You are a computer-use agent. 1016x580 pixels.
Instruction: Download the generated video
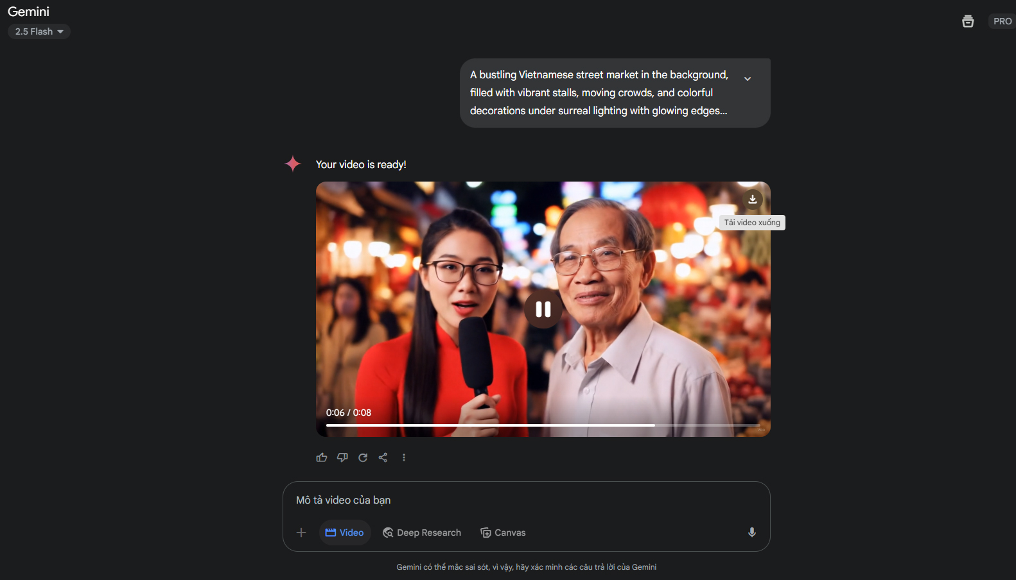pos(753,200)
